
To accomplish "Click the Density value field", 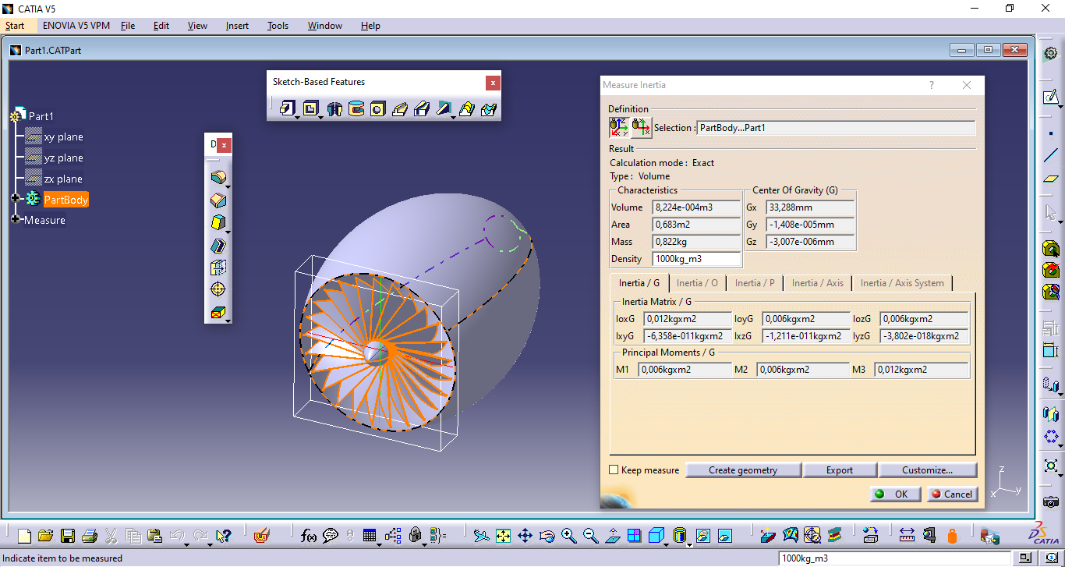I will (x=697, y=259).
